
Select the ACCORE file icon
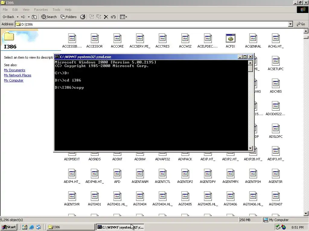click(117, 38)
